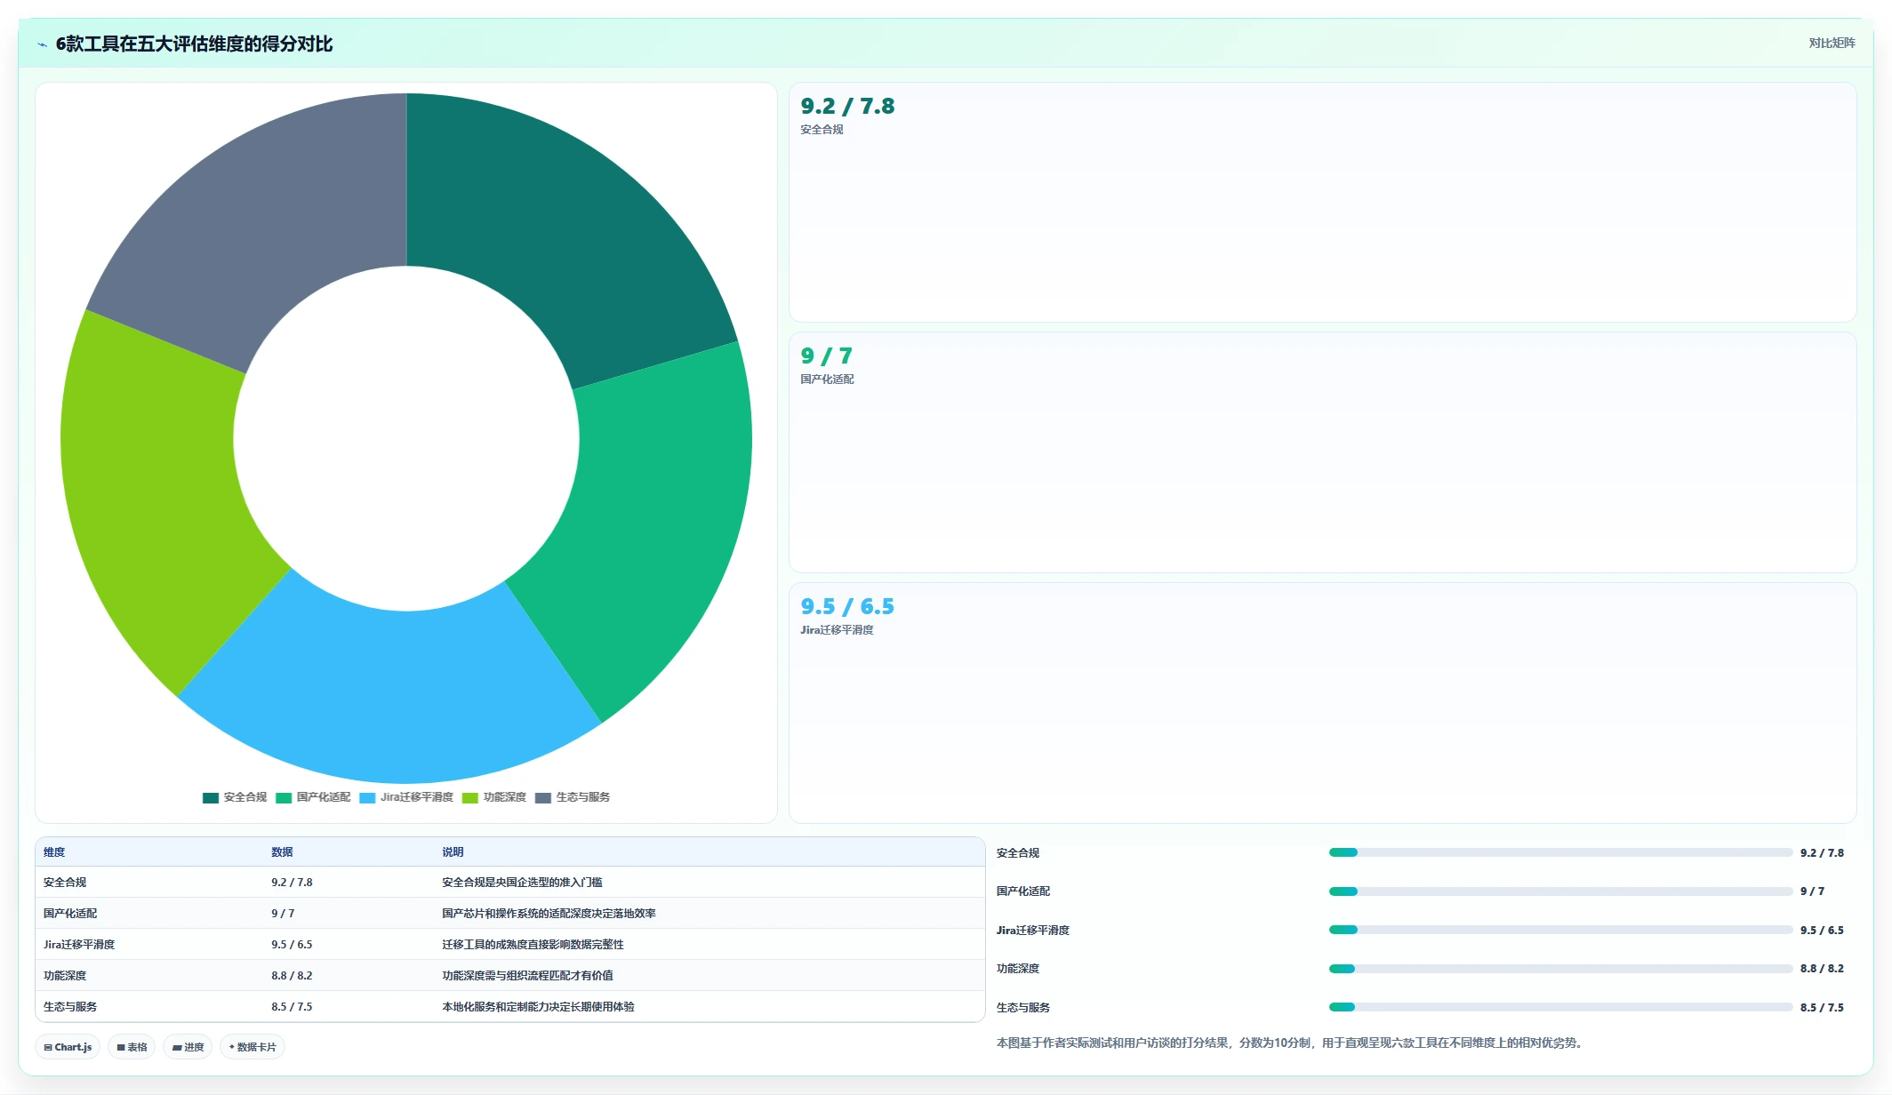Click the 数据卡片 tag chip
Viewport: 1892px width, 1095px height.
[x=253, y=1047]
